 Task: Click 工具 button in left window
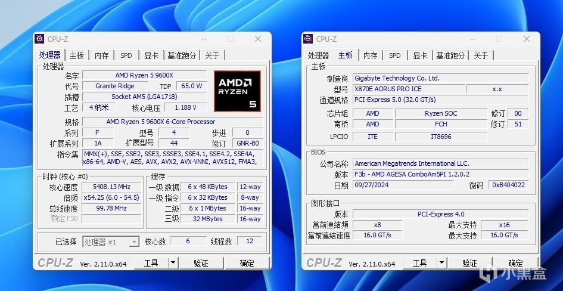[x=151, y=263]
